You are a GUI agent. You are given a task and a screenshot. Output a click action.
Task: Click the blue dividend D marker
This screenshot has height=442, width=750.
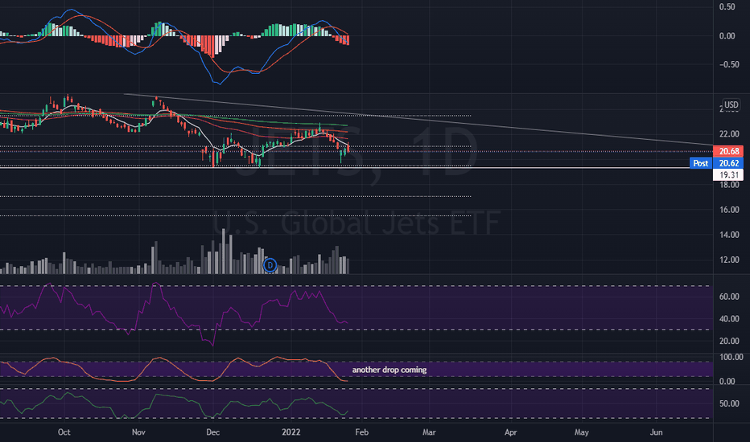coord(270,264)
